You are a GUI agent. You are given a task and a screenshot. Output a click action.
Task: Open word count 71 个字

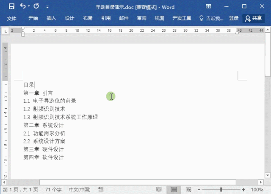[x=53, y=189]
